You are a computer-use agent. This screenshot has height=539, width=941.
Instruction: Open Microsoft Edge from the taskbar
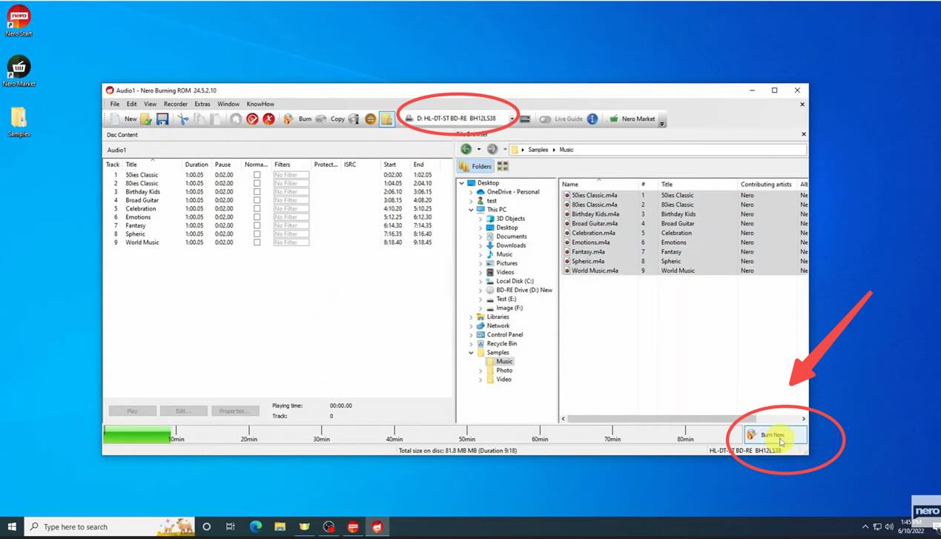[x=256, y=527]
